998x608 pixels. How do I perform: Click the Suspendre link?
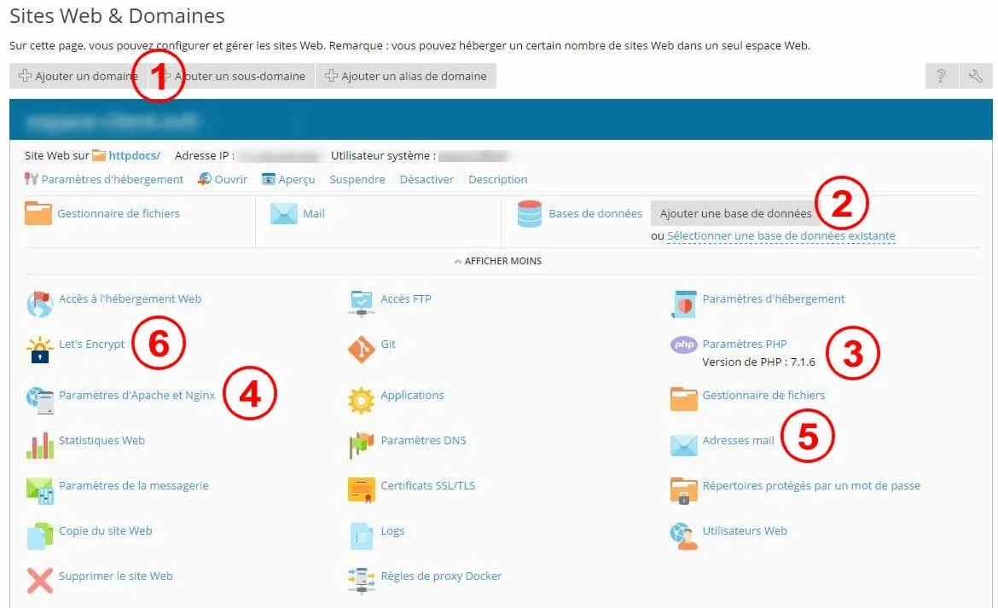(x=357, y=180)
